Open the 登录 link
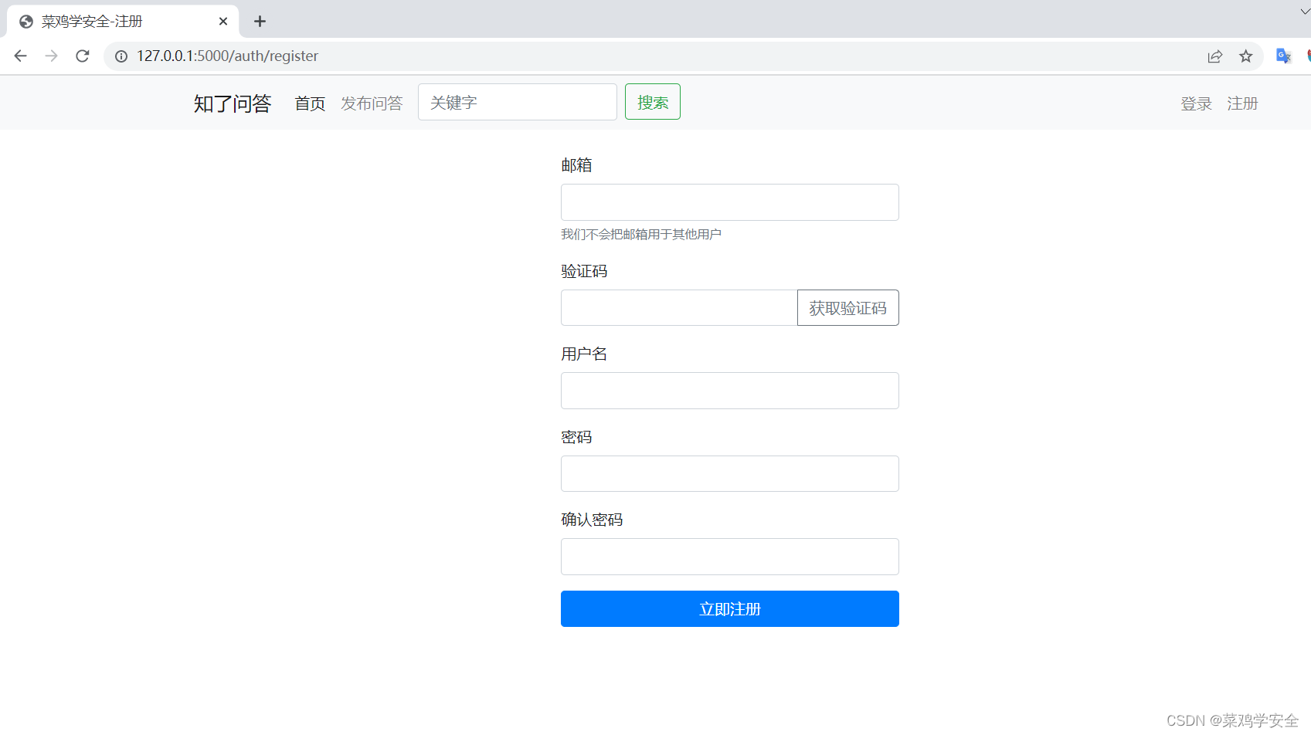 click(x=1196, y=103)
